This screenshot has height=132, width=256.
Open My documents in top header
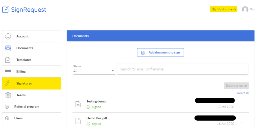click(x=223, y=9)
